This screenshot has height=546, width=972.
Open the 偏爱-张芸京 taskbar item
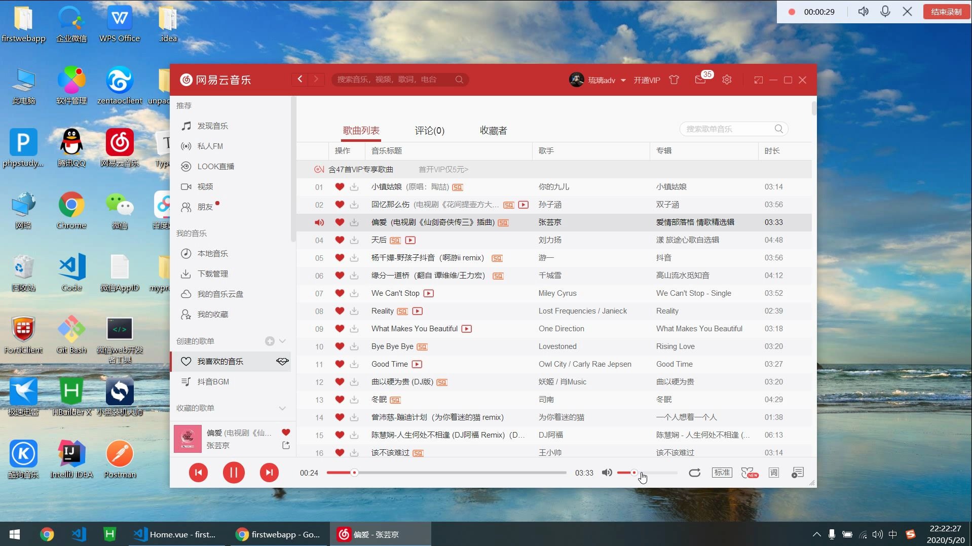pyautogui.click(x=377, y=534)
